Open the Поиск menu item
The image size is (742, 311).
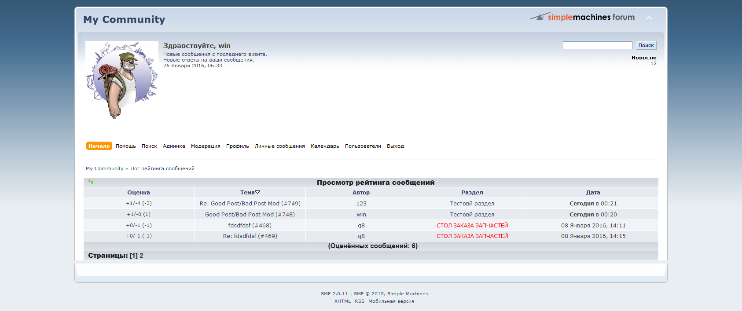click(149, 146)
